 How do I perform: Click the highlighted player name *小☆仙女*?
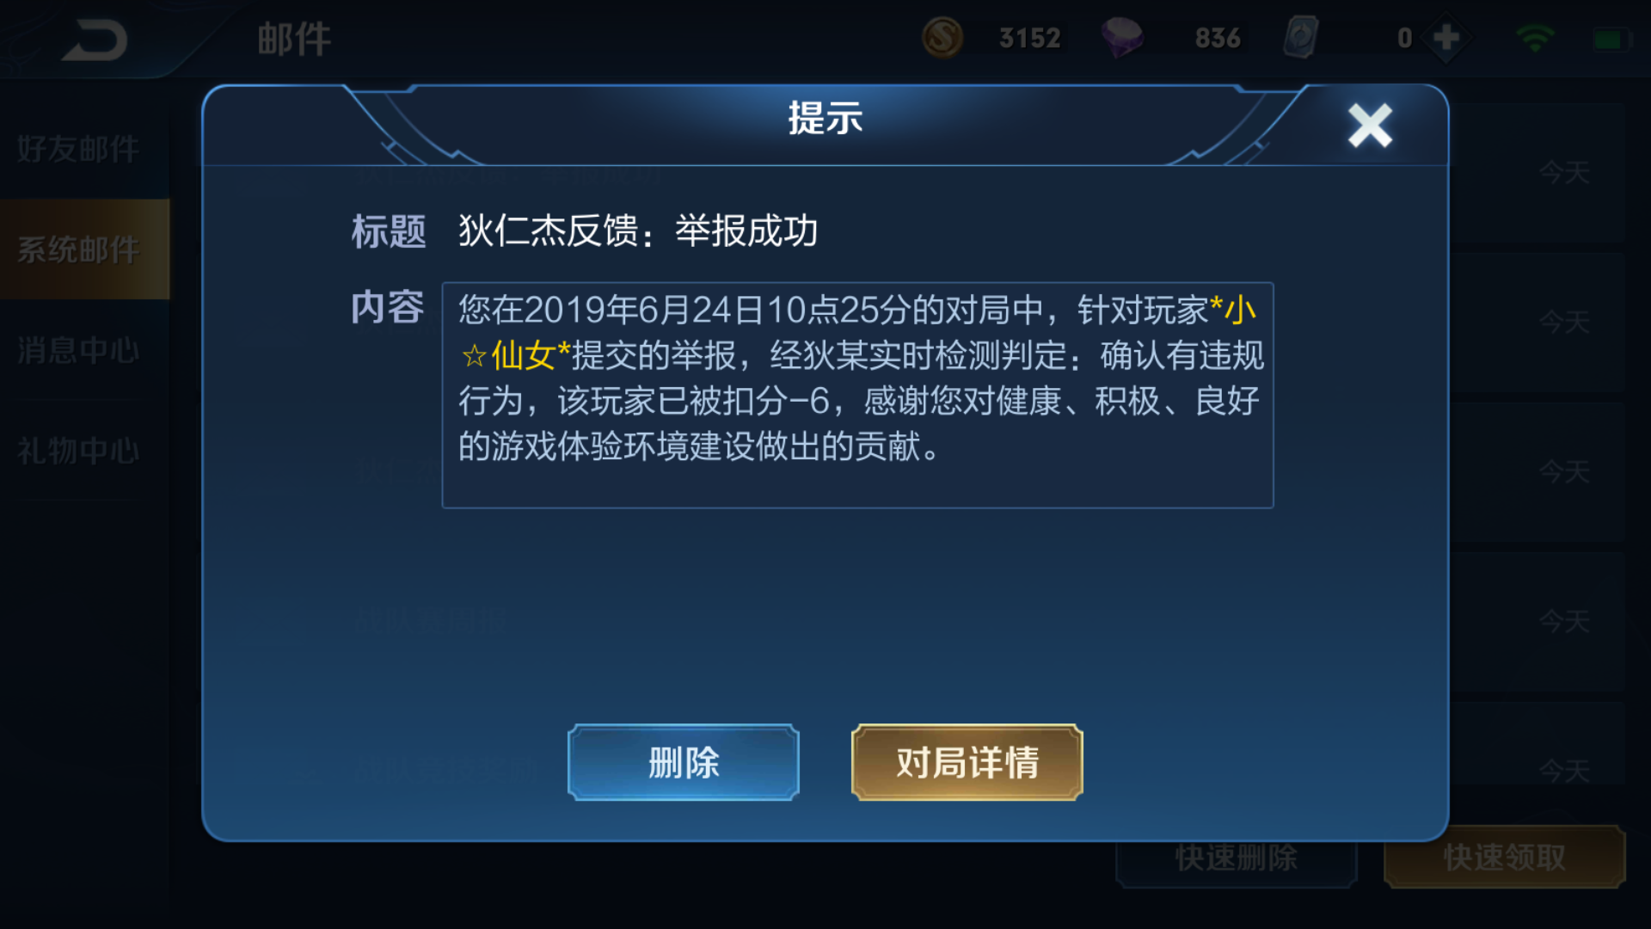[x=860, y=332]
